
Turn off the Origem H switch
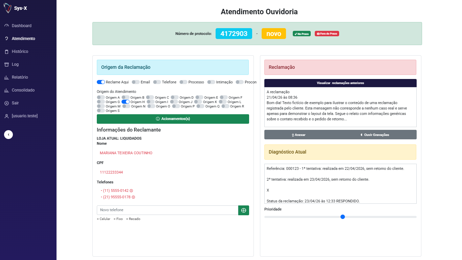[126, 102]
